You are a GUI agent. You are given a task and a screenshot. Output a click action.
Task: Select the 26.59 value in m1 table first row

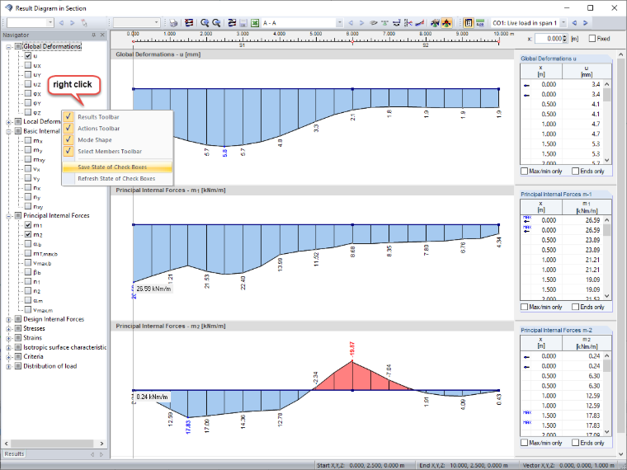click(x=592, y=220)
